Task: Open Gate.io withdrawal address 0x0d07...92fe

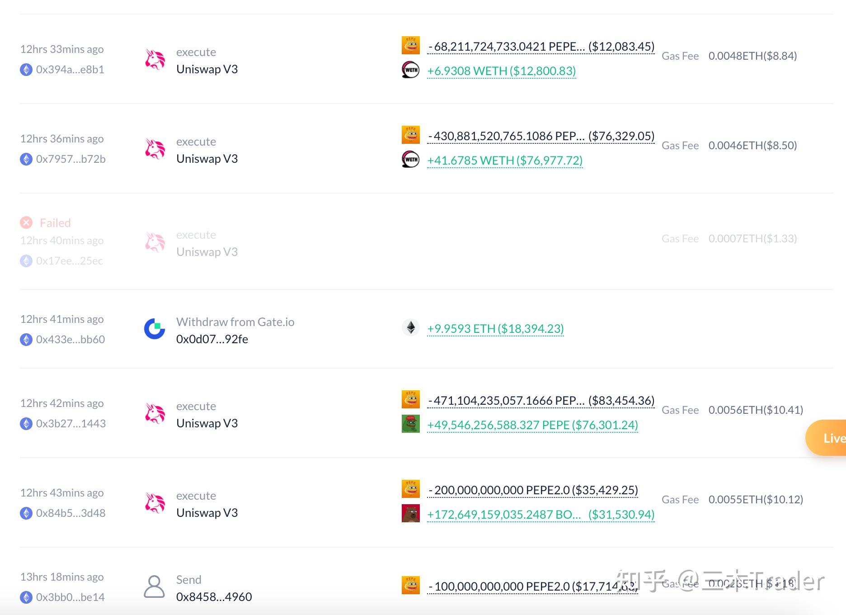Action: pos(212,339)
